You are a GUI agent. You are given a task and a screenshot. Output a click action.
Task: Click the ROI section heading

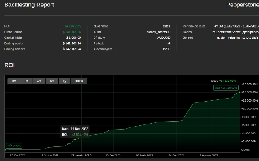pos(9,65)
